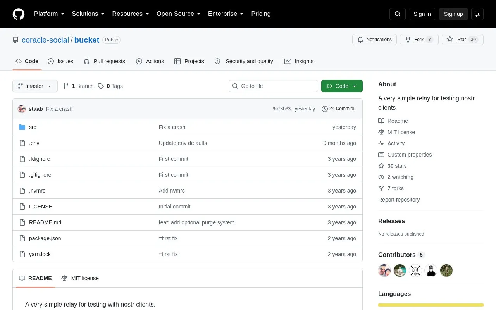Open the master branch selector
Viewport: 496px width, 310px height.
35,86
